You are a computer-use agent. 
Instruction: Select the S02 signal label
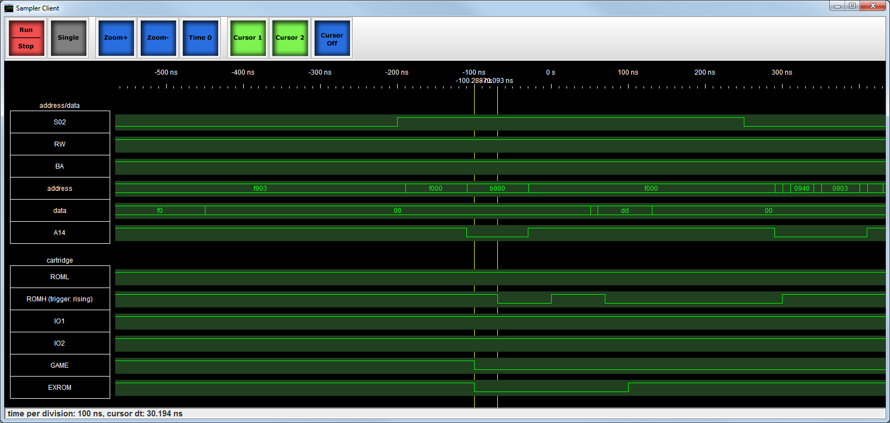pyautogui.click(x=60, y=122)
